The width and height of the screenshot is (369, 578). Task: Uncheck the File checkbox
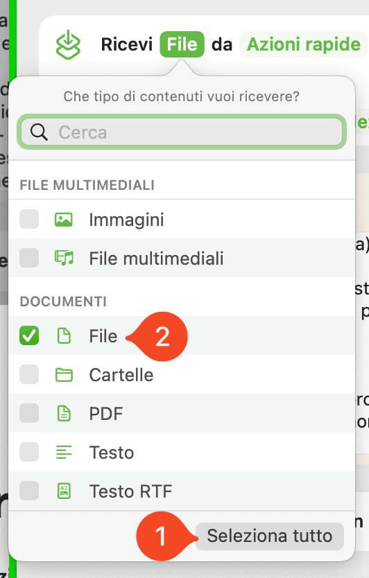29,335
